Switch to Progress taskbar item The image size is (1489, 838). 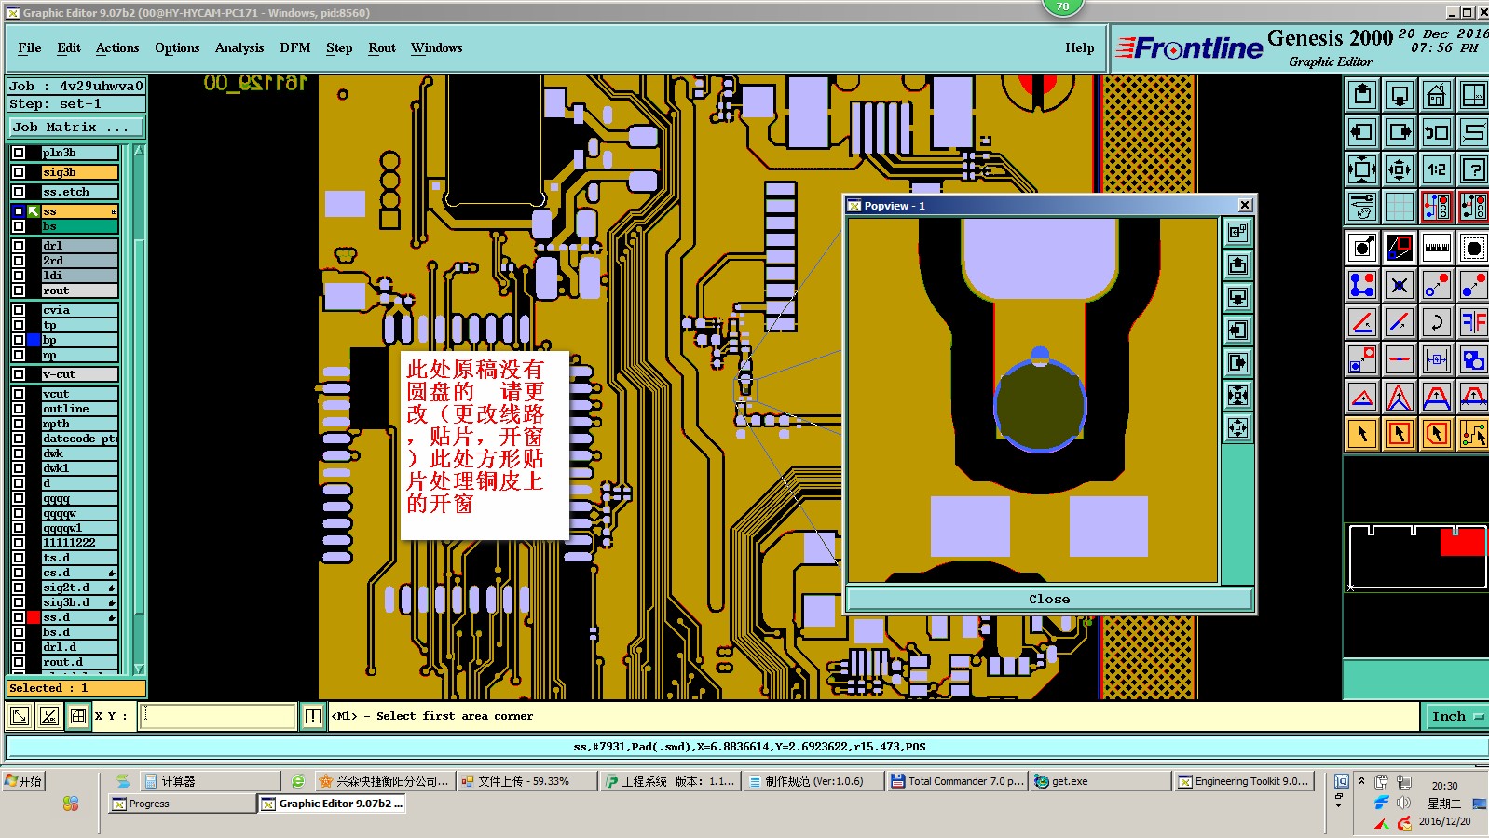point(182,804)
